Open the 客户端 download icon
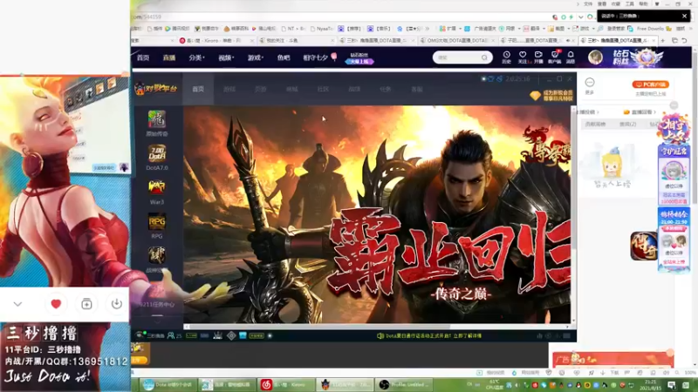 coord(554,57)
